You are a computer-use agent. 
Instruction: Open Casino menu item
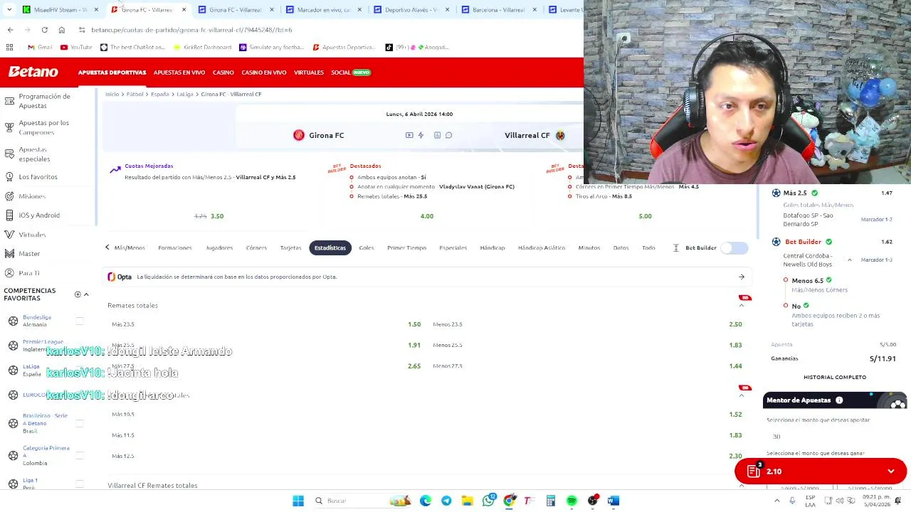tap(223, 73)
